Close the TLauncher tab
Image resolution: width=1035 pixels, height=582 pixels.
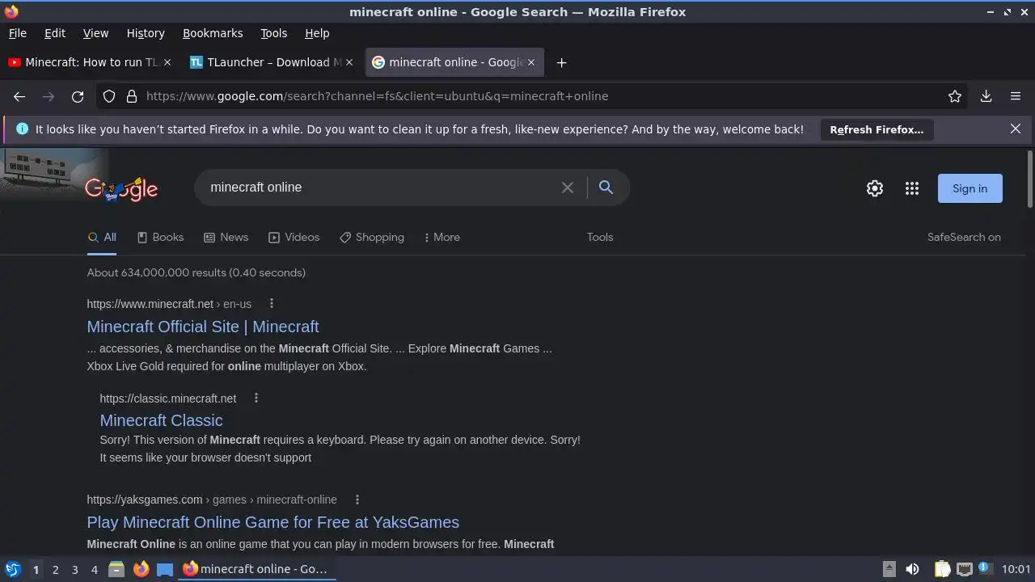[349, 62]
